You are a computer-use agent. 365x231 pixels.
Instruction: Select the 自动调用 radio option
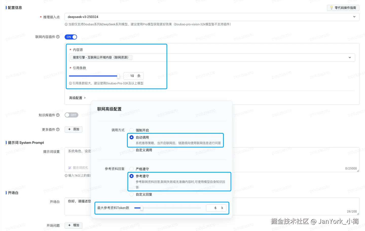pos(132,137)
